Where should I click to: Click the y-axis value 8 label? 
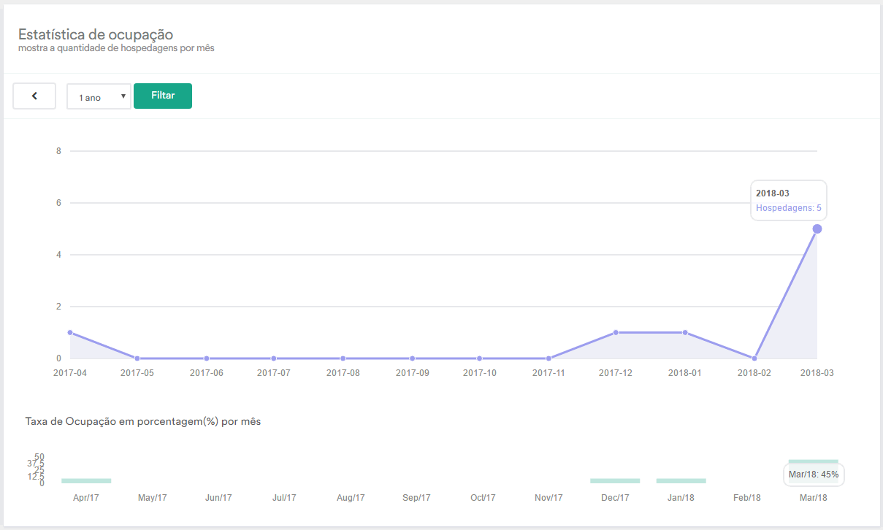(x=58, y=151)
